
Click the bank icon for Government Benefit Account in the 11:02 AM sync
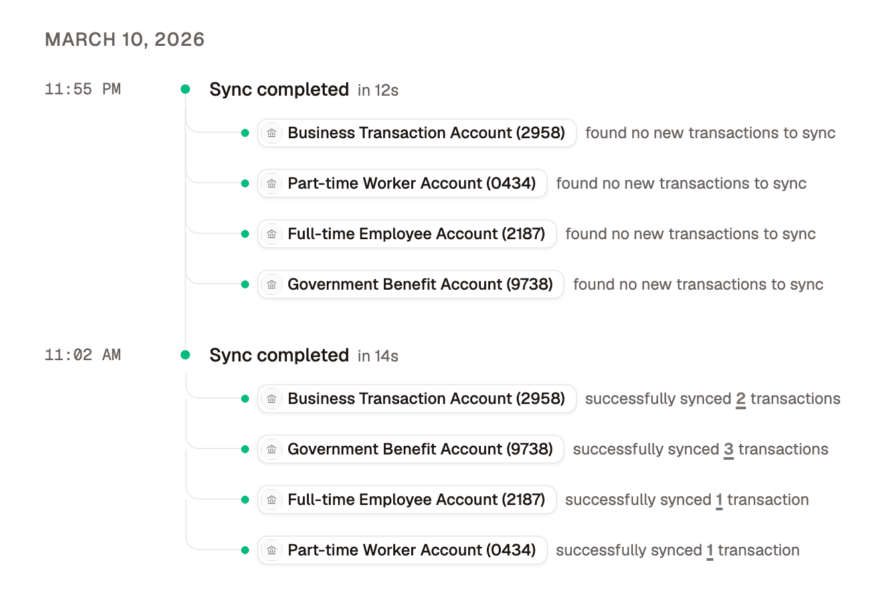tap(272, 449)
